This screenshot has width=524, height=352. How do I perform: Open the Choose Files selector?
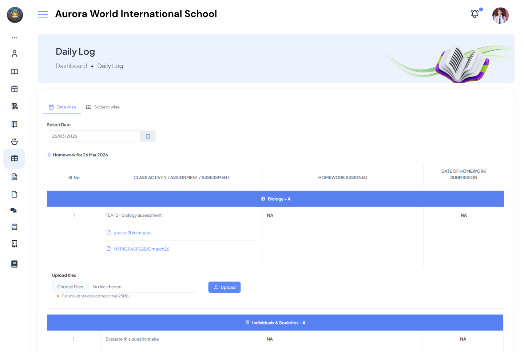pos(70,287)
